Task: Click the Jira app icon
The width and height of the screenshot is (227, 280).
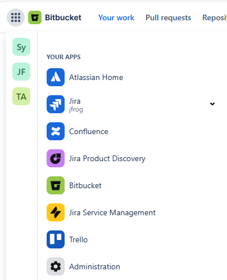Action: pos(56,104)
